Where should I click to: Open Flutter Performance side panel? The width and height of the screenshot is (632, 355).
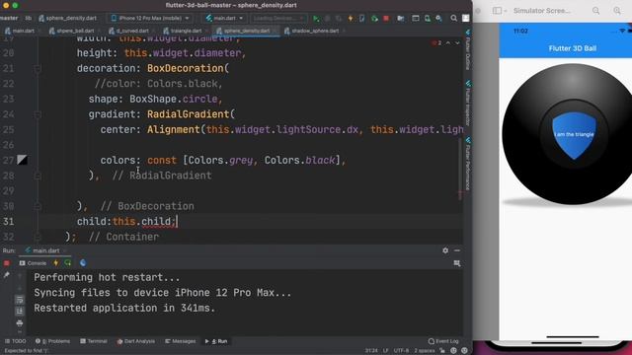(x=467, y=163)
